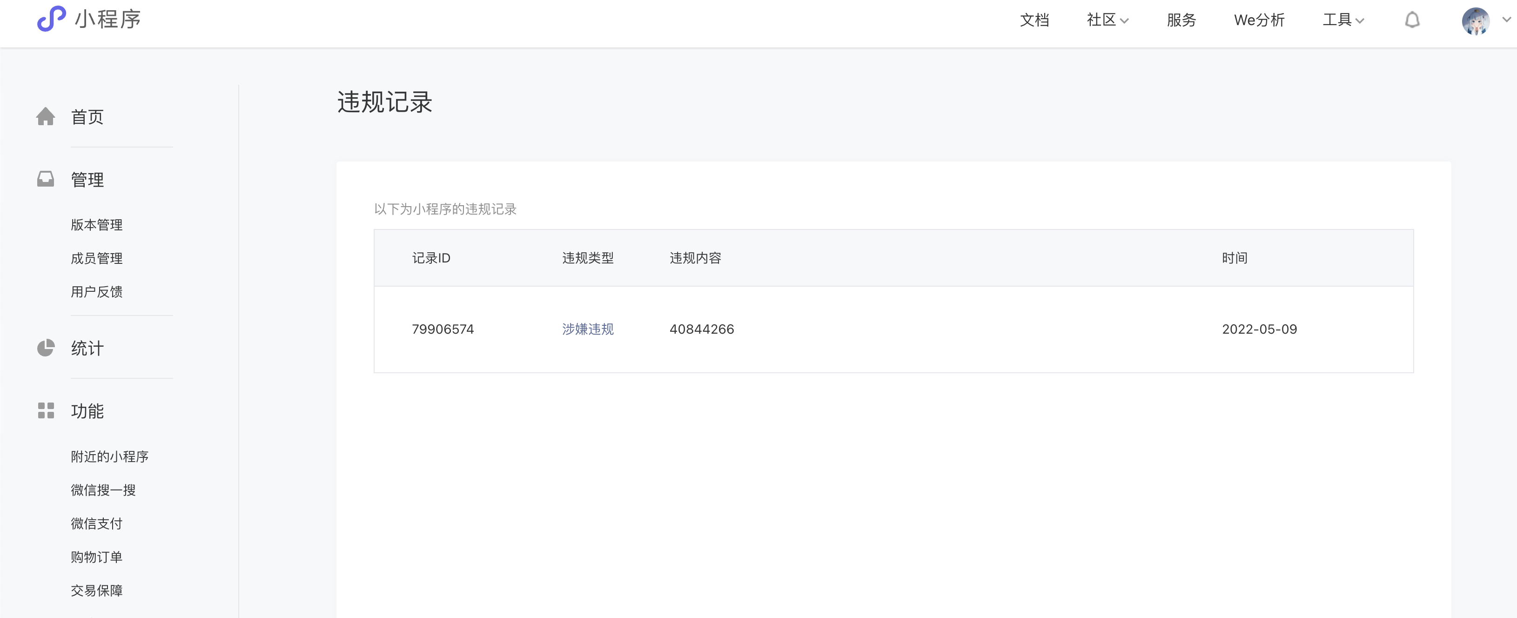1517x618 pixels.
Task: Open the 文档 menu item
Action: (x=1034, y=20)
